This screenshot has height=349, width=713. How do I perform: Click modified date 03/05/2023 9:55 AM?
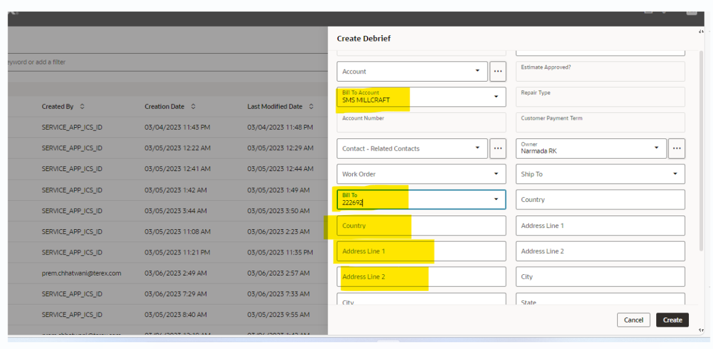[x=279, y=314]
